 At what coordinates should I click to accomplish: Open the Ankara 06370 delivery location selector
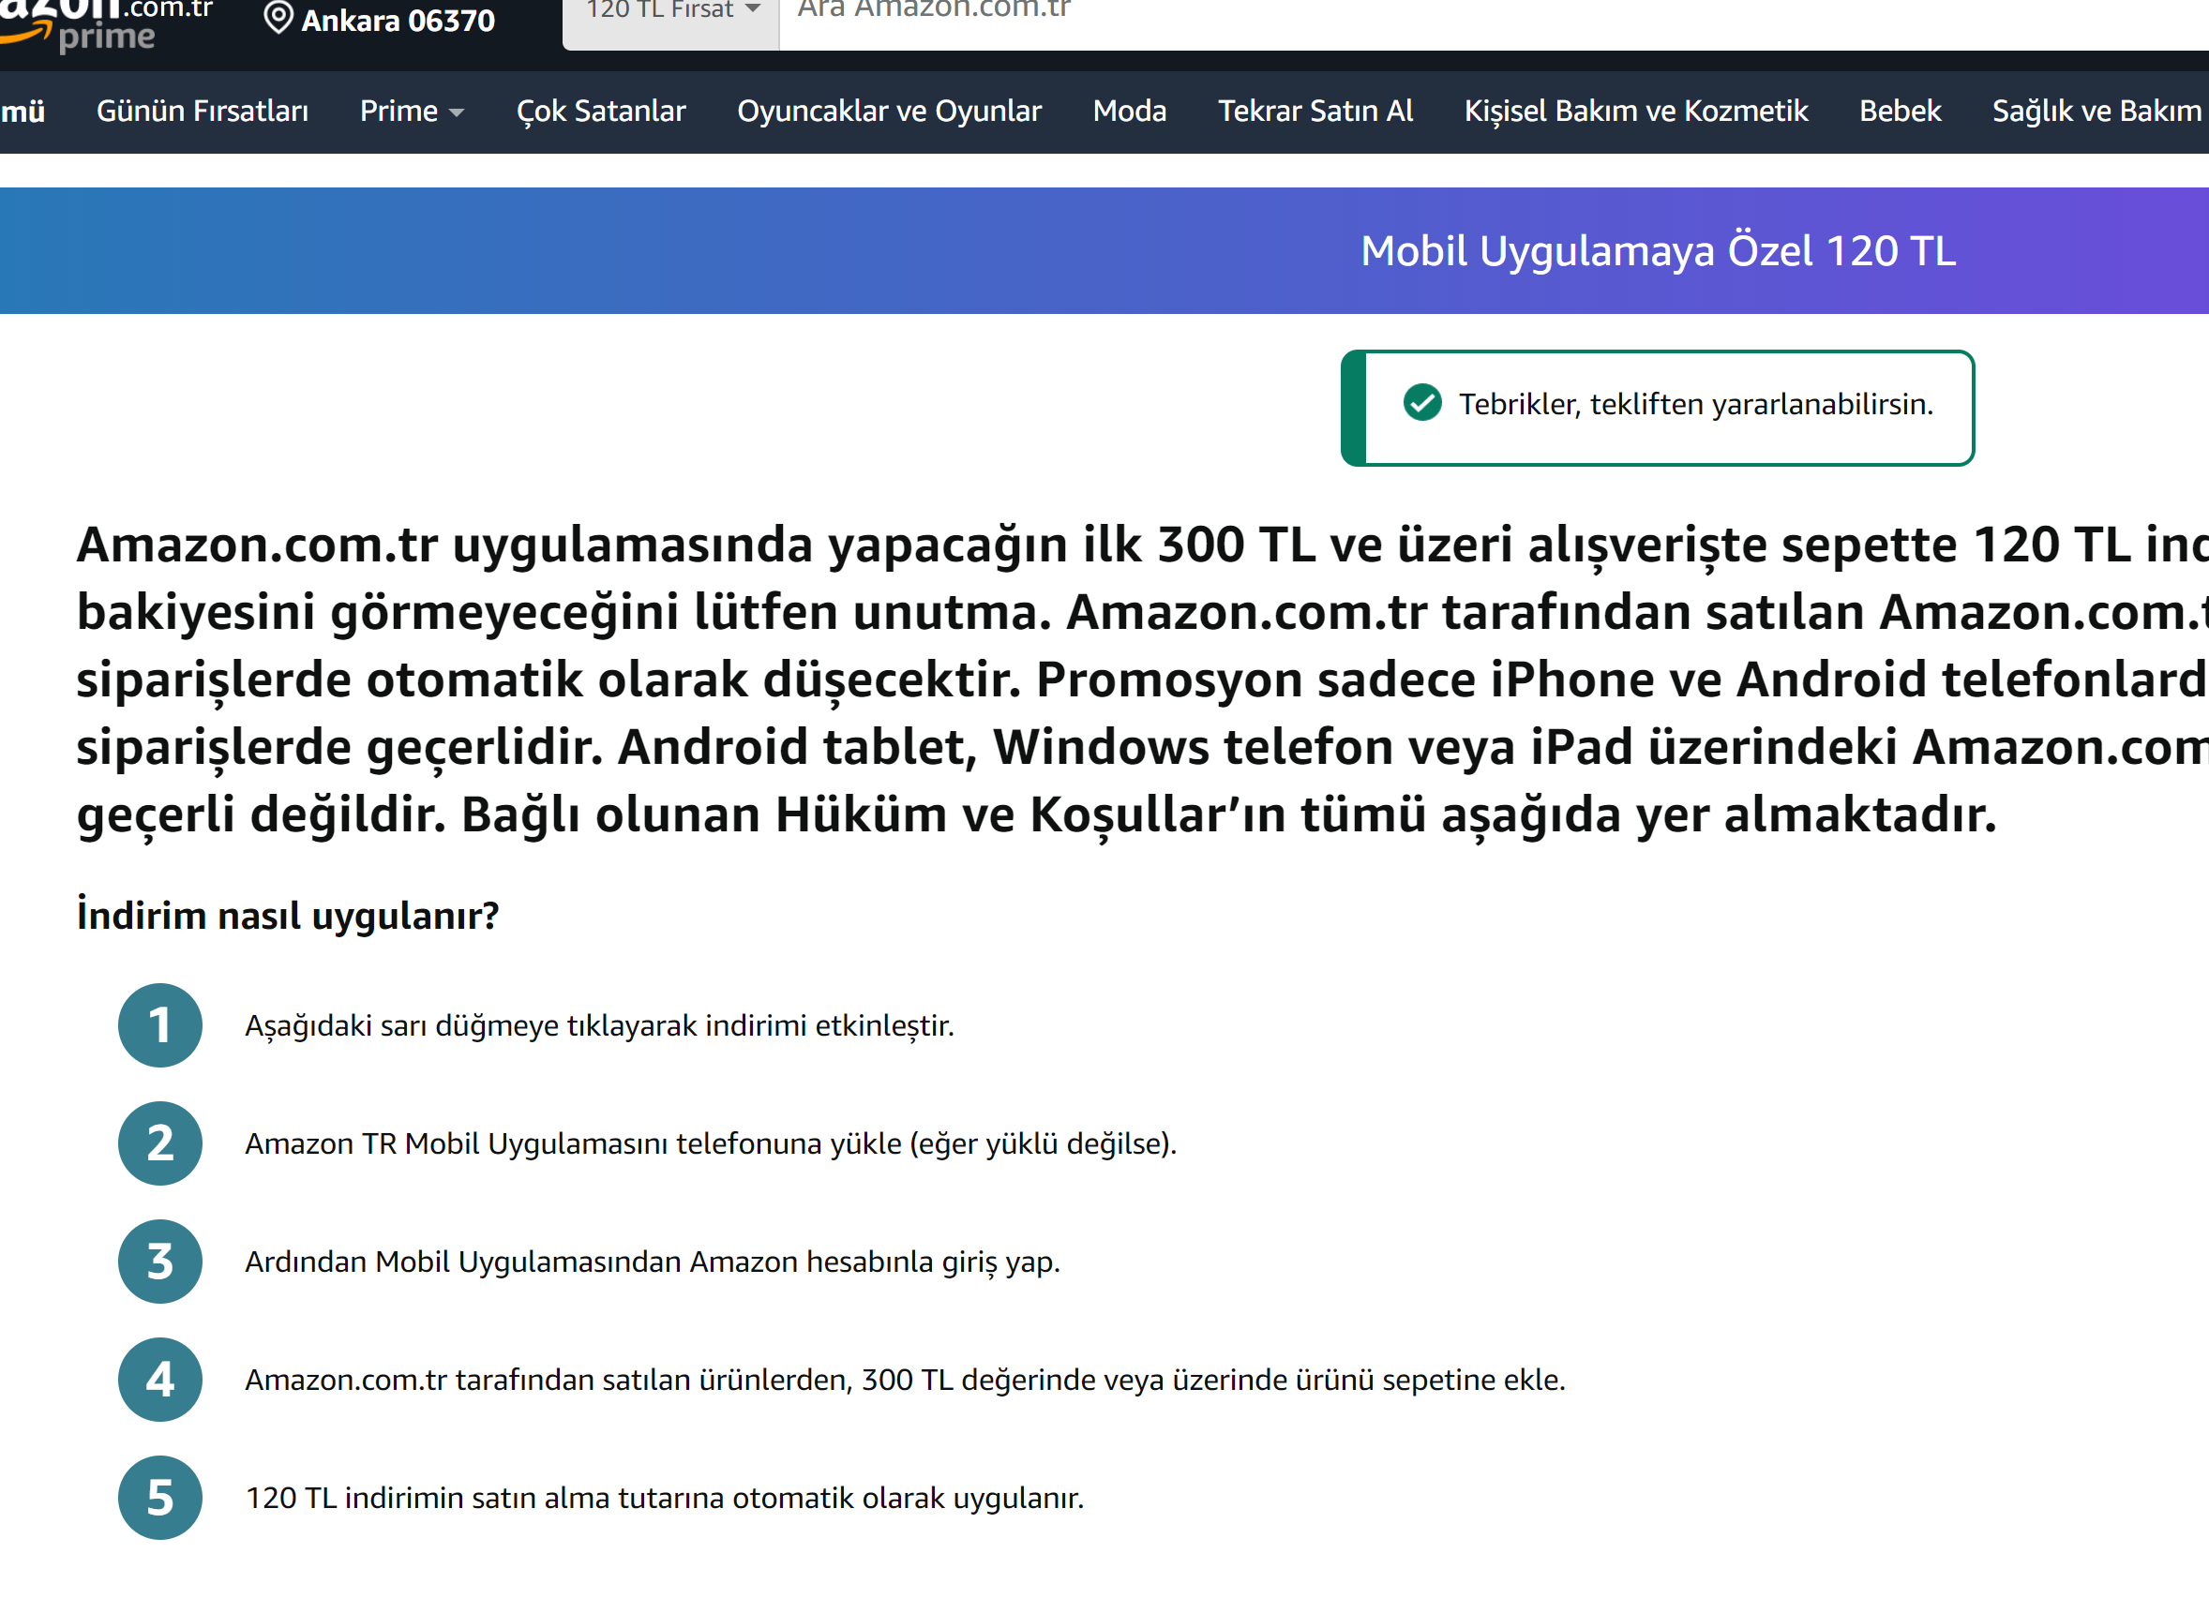point(398,21)
